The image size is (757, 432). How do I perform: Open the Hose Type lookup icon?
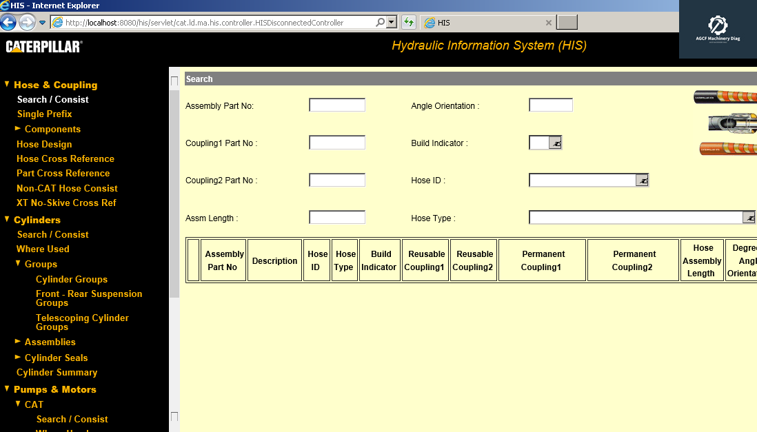750,217
